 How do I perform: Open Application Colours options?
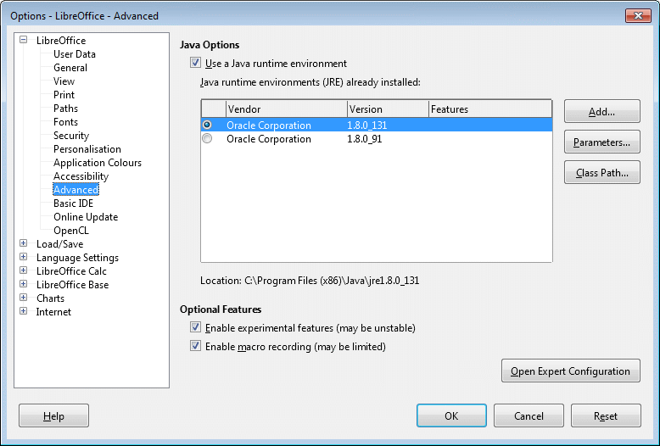98,163
